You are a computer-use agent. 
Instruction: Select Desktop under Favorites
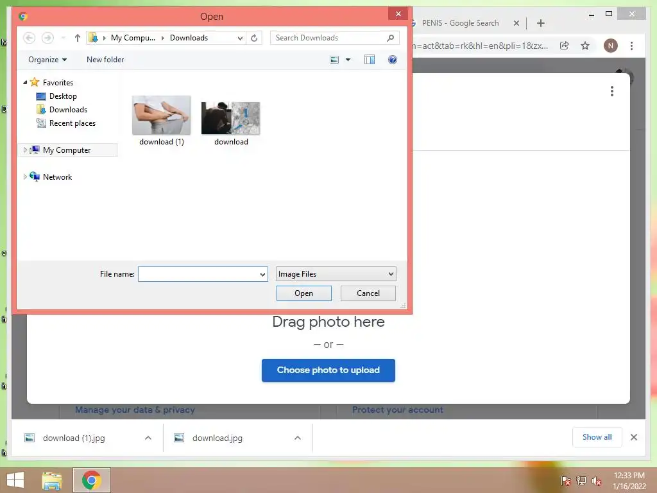(63, 96)
